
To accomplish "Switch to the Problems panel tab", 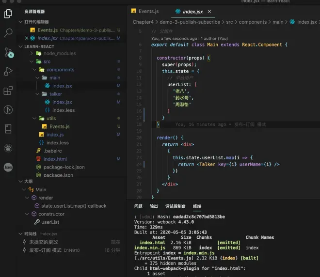I will pyautogui.click(x=138, y=206).
